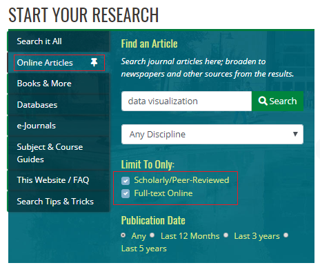320x272 pixels.
Task: Select the Any publication date radio button
Action: (x=123, y=235)
